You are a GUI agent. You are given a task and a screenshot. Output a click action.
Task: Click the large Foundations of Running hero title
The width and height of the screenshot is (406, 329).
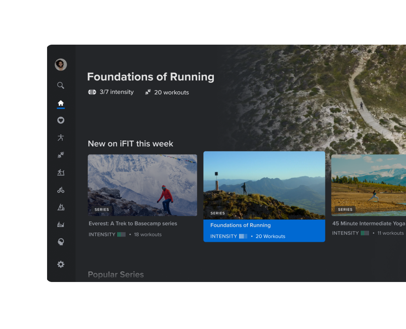click(x=151, y=77)
